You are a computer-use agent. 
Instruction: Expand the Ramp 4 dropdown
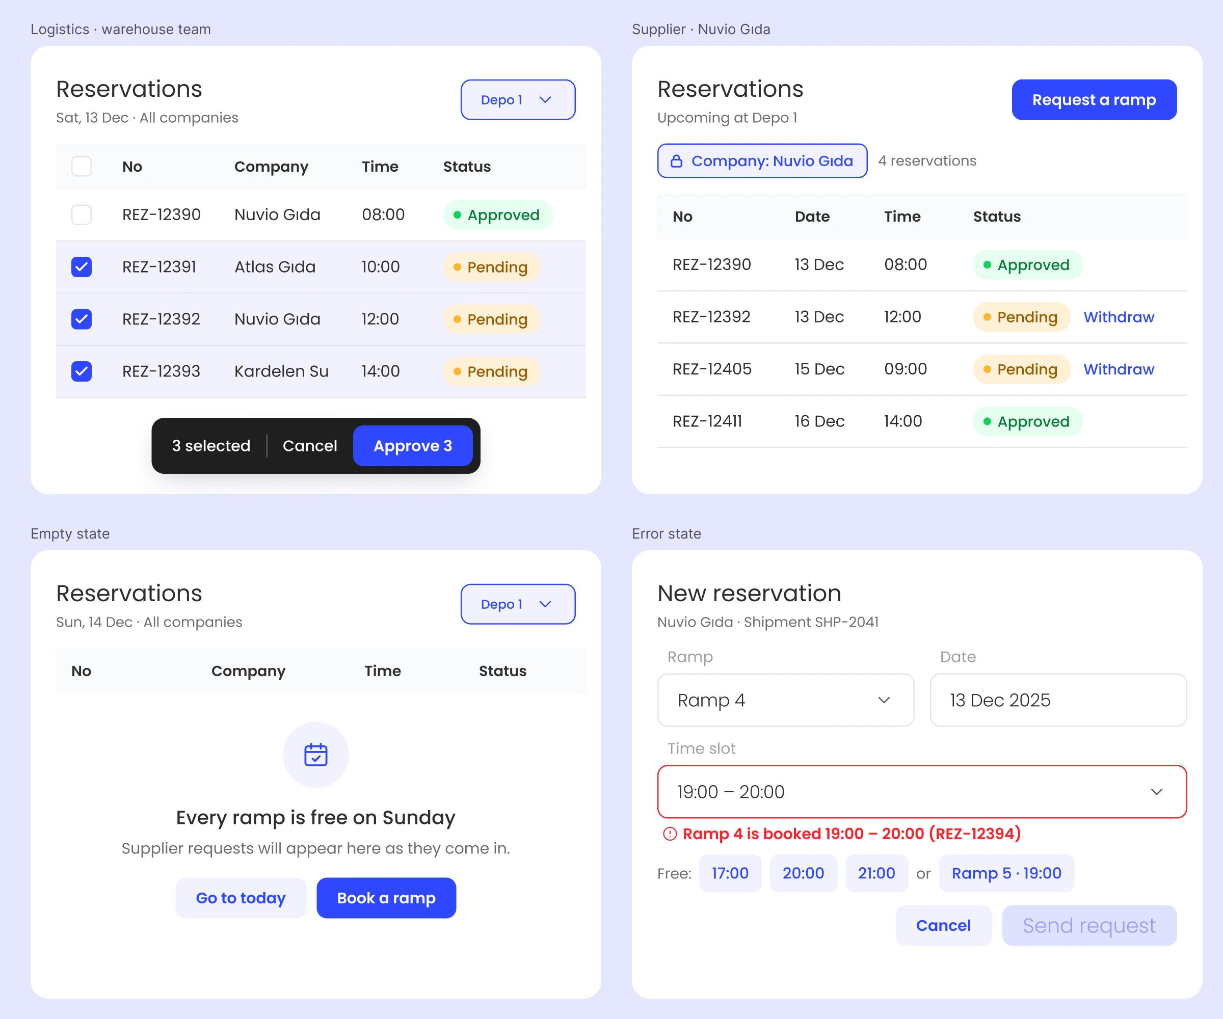tap(786, 700)
